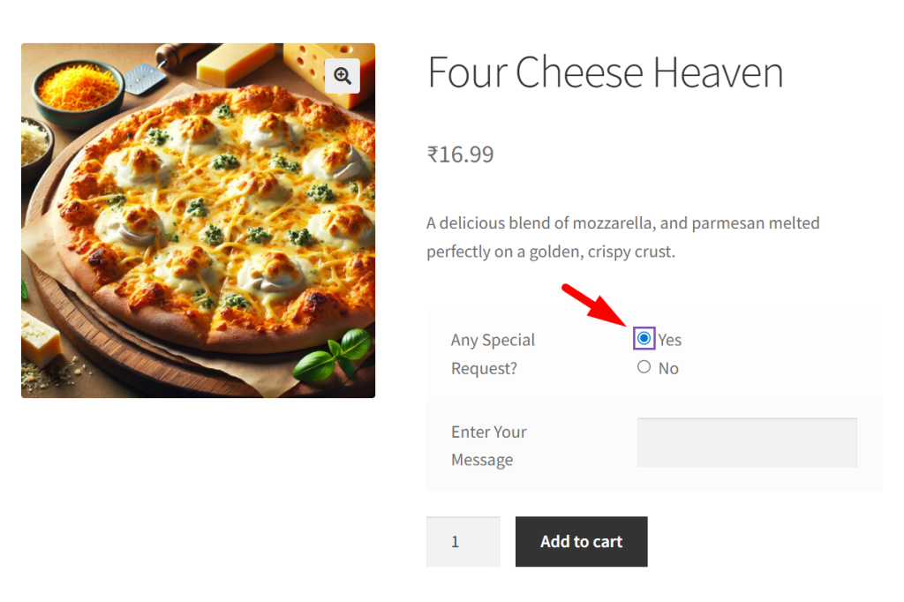Click the Four Cheese Heaven product title

[x=605, y=72]
